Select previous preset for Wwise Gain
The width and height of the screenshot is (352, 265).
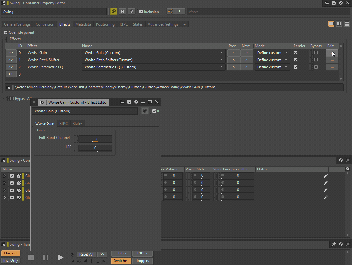(234, 53)
